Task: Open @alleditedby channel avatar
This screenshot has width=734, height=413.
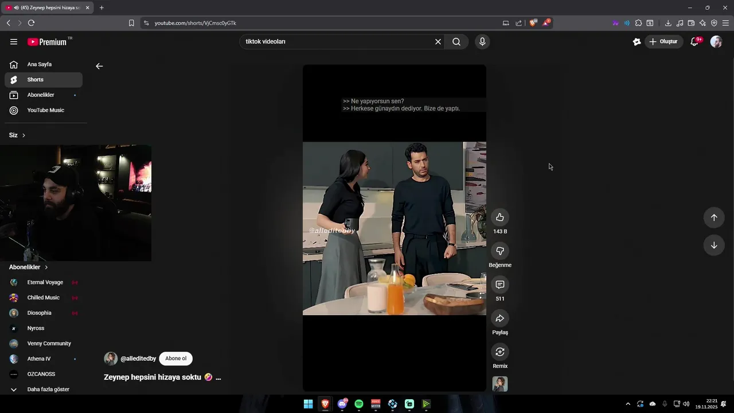Action: pyautogui.click(x=111, y=359)
